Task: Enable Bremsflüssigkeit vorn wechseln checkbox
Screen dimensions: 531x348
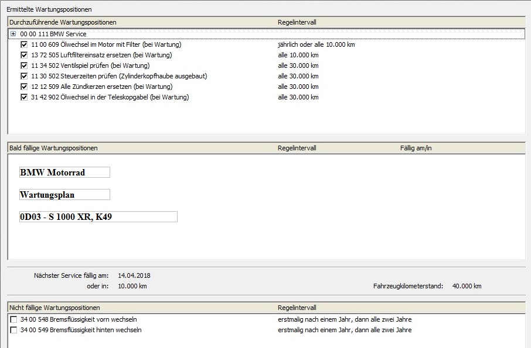Action: click(13, 319)
